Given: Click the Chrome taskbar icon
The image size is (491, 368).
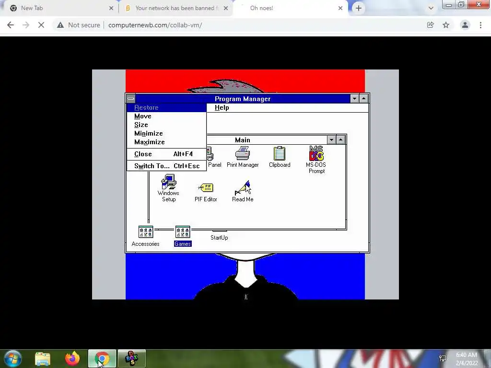Looking at the screenshot, I should pyautogui.click(x=102, y=358).
